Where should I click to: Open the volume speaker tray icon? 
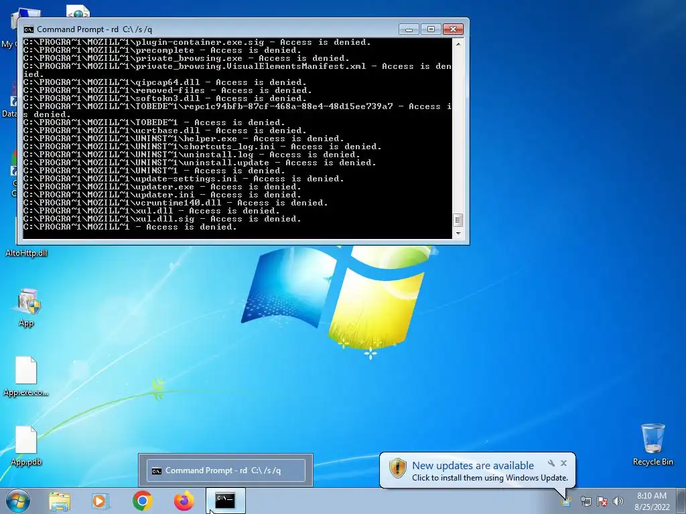tap(618, 501)
